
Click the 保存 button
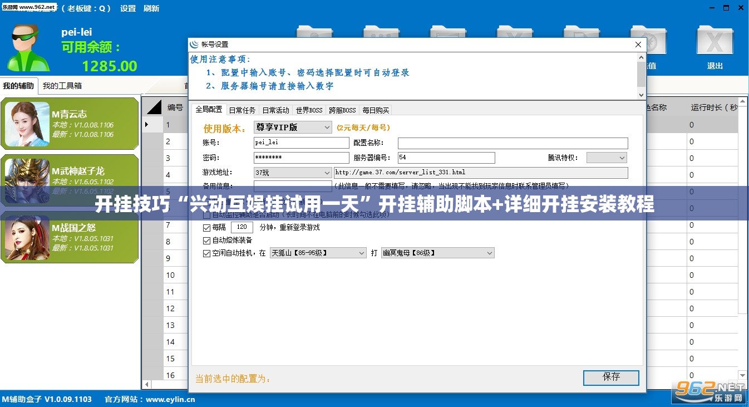pos(611,377)
